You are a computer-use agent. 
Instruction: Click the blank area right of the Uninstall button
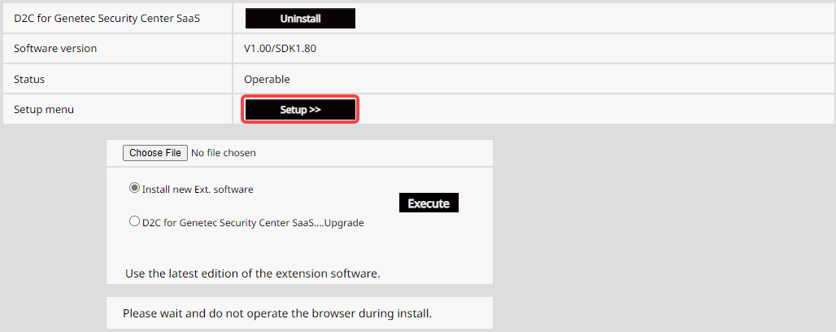(586, 18)
